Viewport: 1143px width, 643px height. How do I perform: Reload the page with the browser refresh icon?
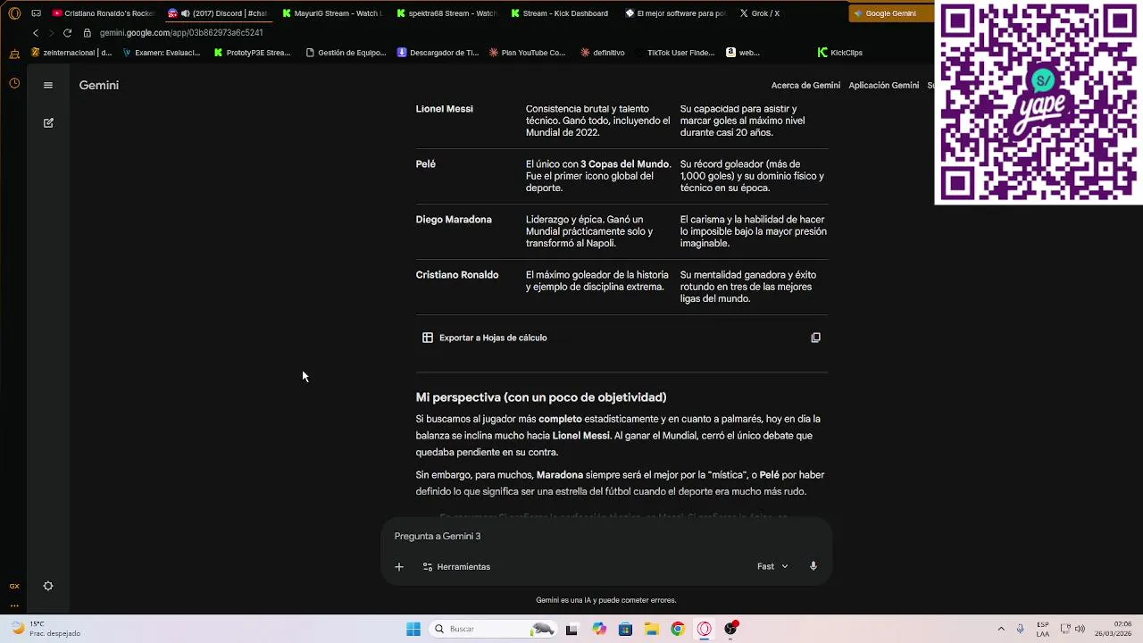pos(67,32)
